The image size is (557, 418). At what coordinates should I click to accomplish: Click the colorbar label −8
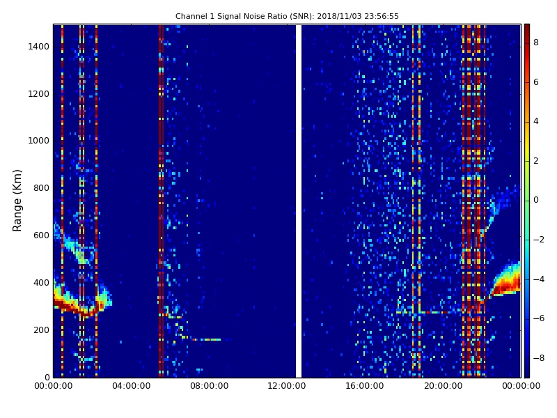pos(539,358)
